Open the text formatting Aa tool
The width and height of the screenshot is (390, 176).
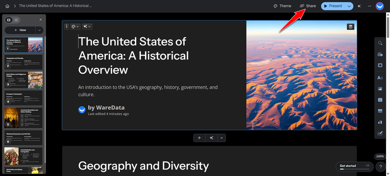pos(380,78)
